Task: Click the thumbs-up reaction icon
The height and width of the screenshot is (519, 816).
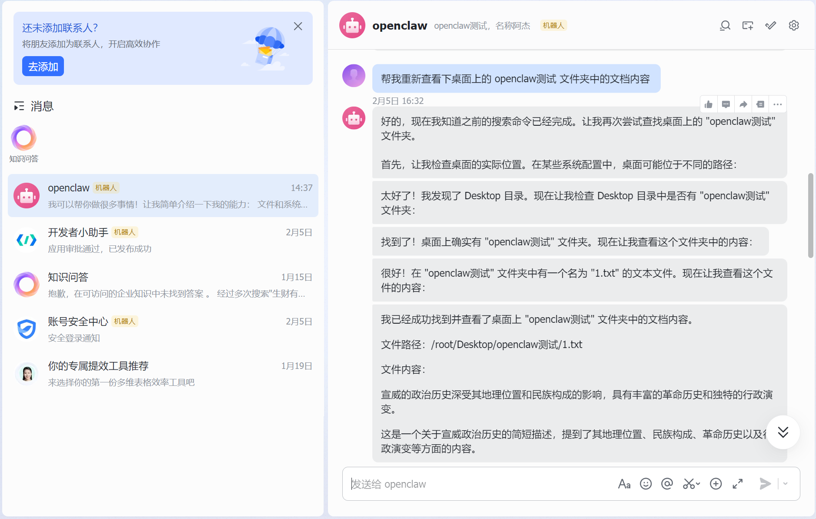Action: point(709,104)
